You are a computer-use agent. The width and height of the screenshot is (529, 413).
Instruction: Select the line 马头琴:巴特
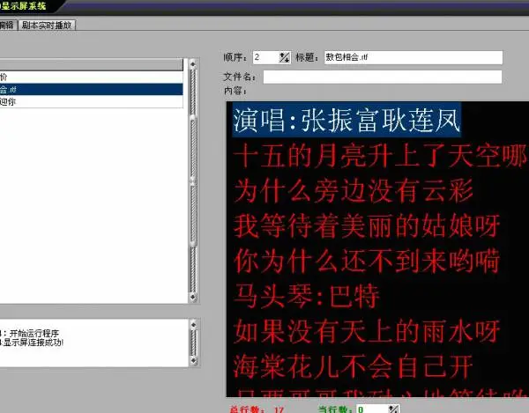[x=306, y=297]
